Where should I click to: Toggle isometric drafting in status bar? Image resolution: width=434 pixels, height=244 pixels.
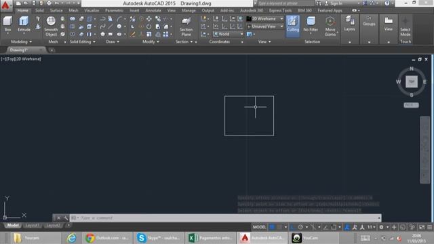point(313,227)
